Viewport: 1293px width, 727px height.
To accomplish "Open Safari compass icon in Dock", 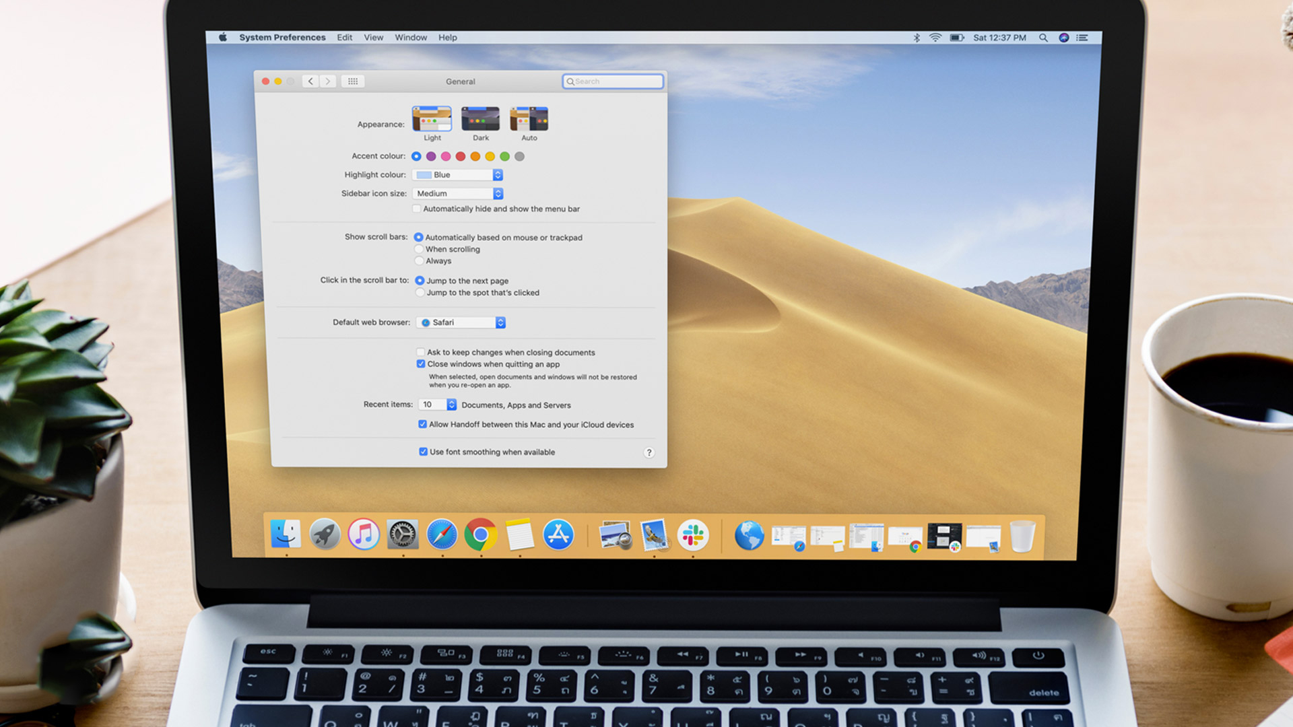I will 442,535.
